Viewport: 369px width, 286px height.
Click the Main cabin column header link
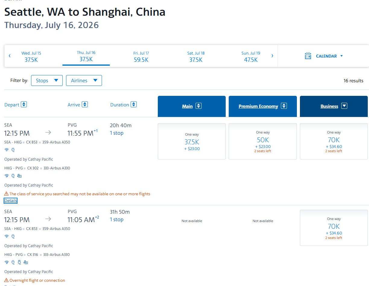187,106
